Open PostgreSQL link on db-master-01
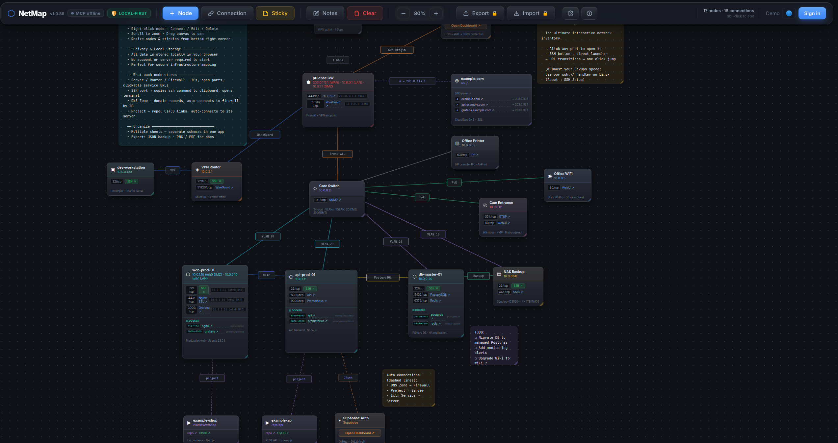 [x=440, y=295]
